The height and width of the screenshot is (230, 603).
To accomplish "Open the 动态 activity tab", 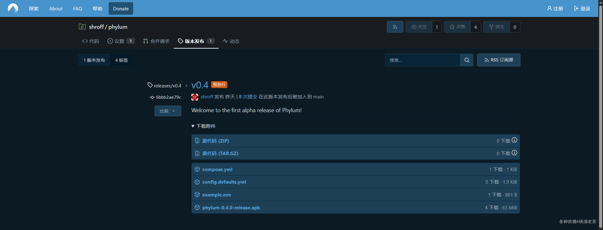I will click(x=231, y=41).
